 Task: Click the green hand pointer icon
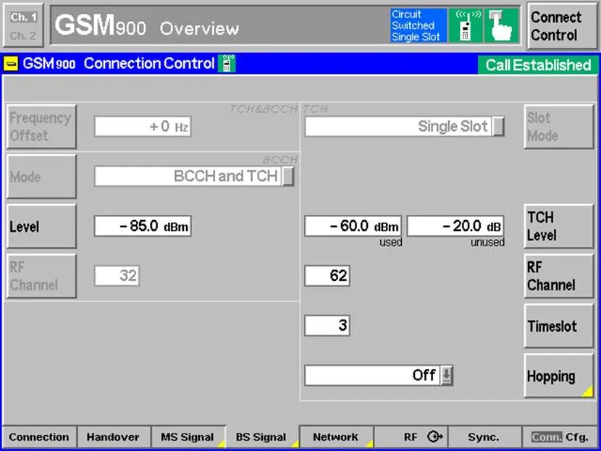(502, 25)
